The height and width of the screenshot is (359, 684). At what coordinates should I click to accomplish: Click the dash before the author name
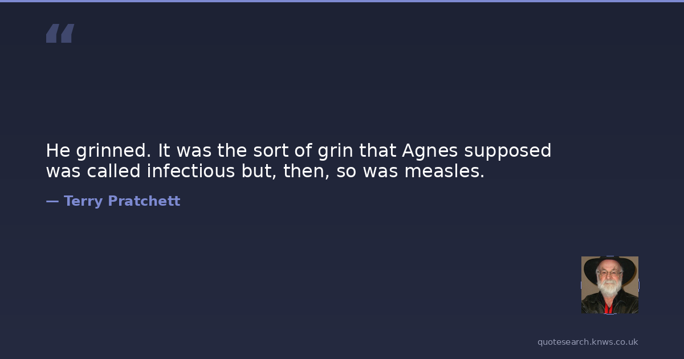click(x=52, y=201)
